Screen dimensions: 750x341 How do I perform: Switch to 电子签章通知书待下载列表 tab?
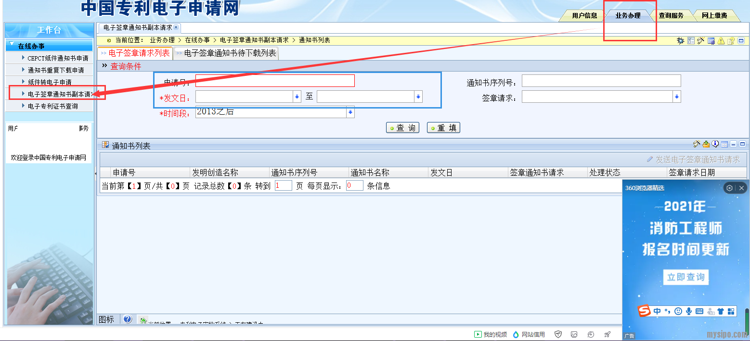click(226, 53)
